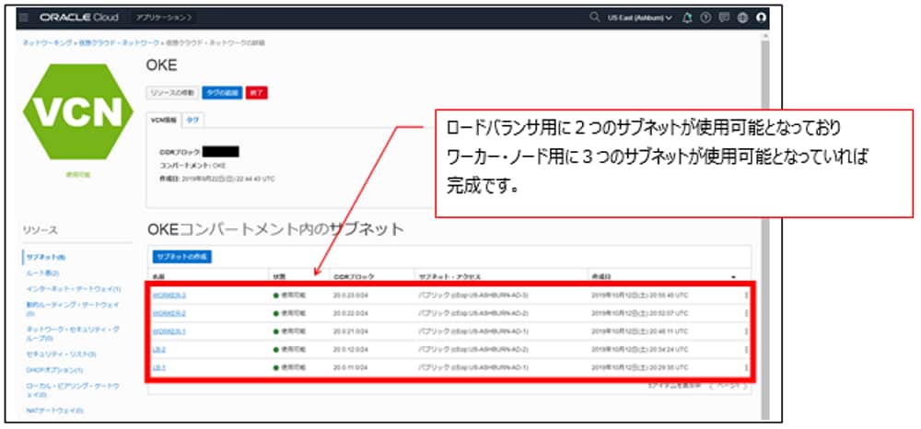Click CIDR cell 20.0.23.0/24

pos(351,296)
